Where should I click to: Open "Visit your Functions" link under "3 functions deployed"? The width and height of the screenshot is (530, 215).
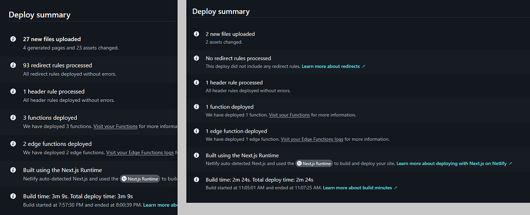116,126
